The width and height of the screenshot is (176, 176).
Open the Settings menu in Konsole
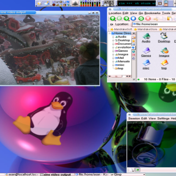(x=163, y=118)
